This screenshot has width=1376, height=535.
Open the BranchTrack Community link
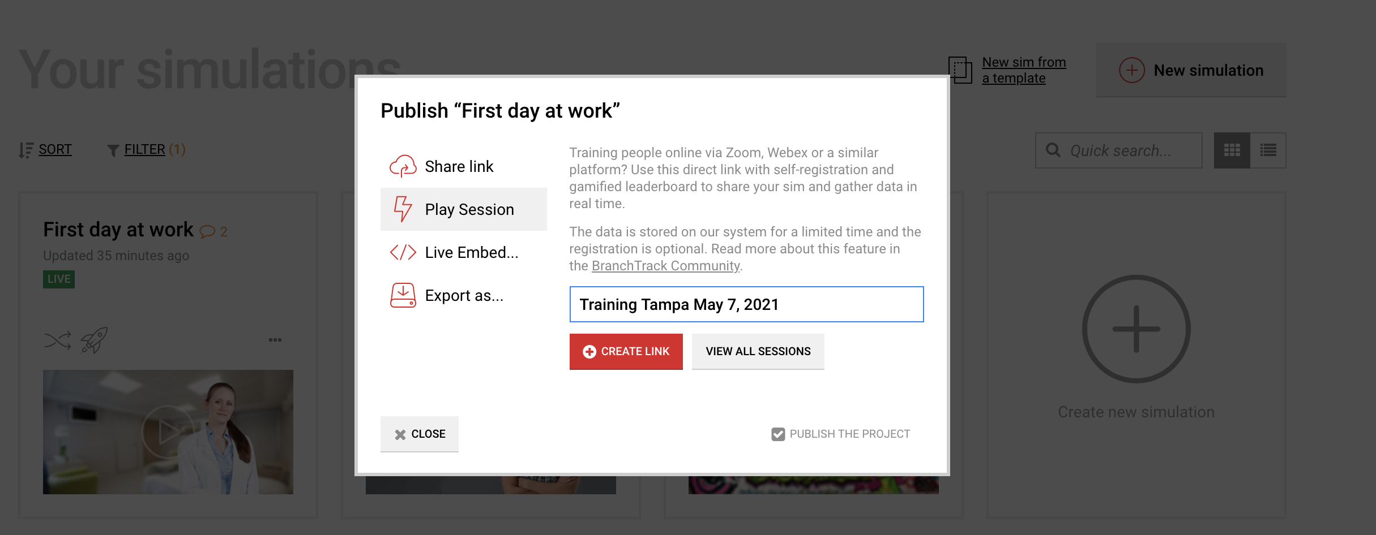pos(665,266)
